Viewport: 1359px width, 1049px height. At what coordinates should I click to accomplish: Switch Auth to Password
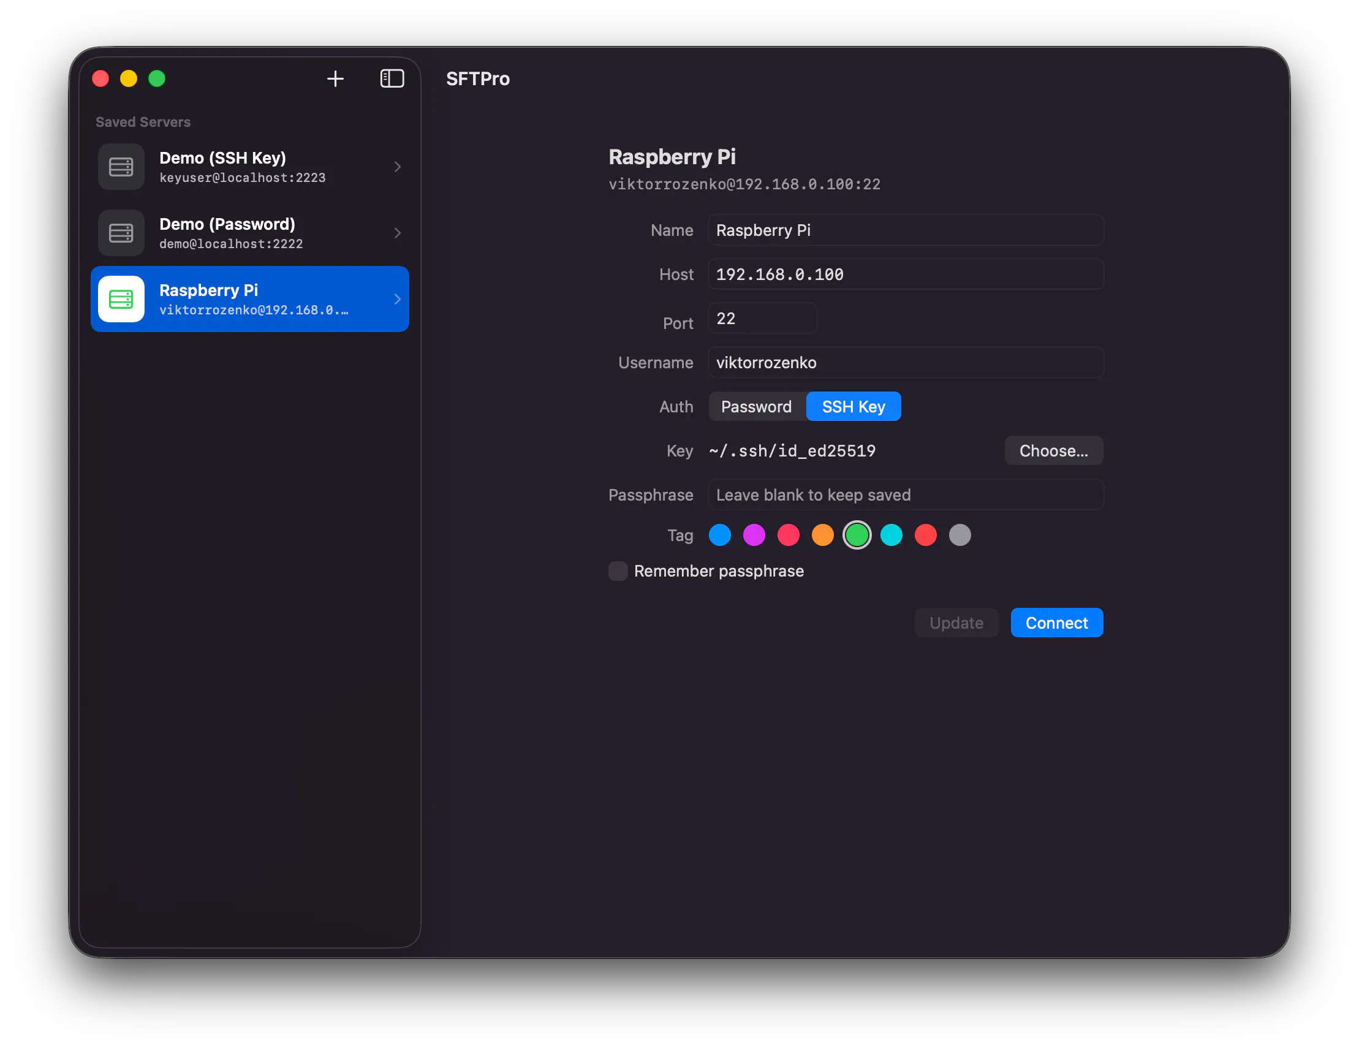pos(757,406)
